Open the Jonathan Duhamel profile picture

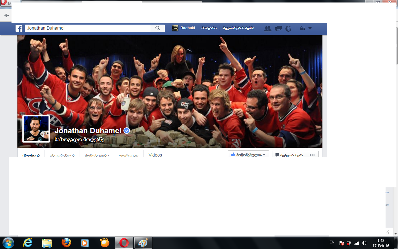(36, 129)
